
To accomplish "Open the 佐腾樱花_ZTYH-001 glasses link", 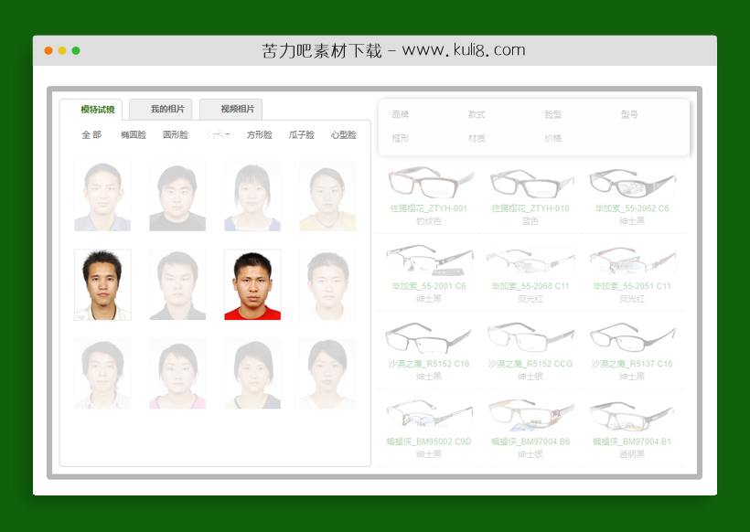I will pos(428,208).
